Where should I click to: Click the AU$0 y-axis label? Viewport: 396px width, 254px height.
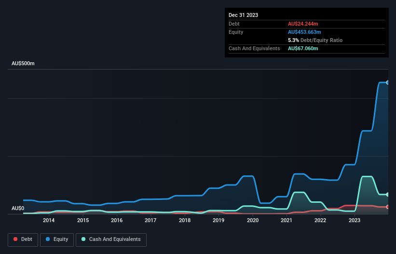(x=18, y=208)
